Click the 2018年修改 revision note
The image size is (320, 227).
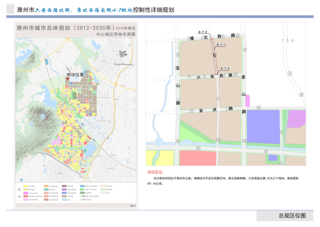pyautogui.click(x=126, y=26)
